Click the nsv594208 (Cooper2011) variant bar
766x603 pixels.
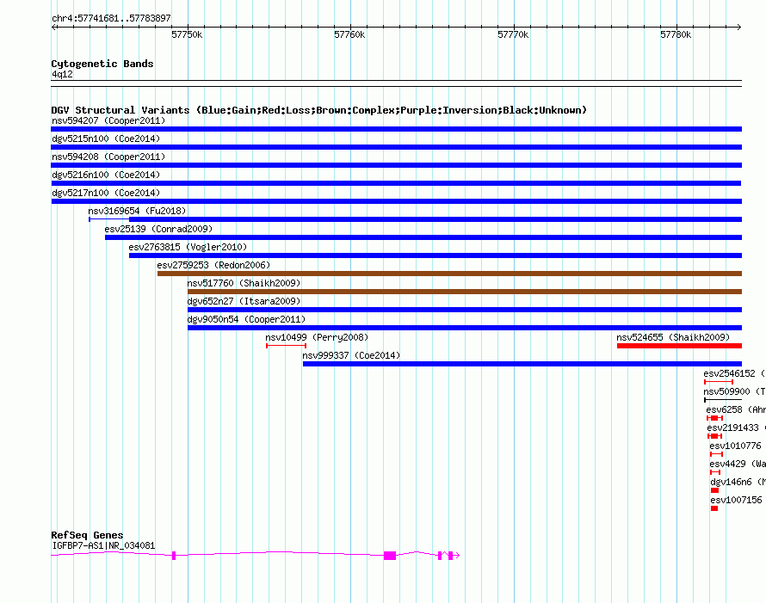pos(396,165)
